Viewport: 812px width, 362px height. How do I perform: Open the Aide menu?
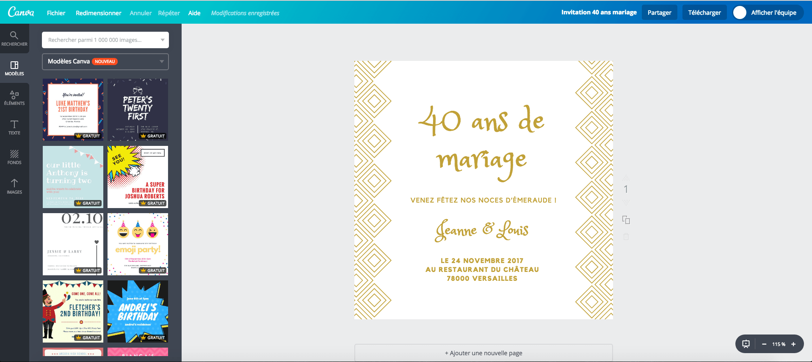[194, 13]
